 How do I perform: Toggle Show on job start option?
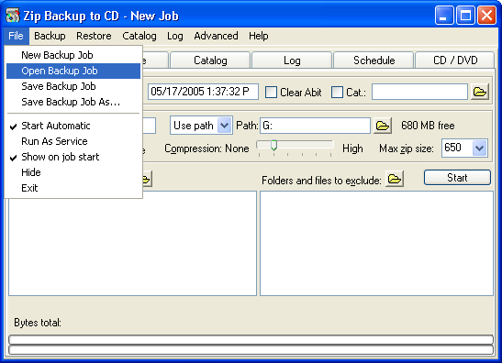73,157
